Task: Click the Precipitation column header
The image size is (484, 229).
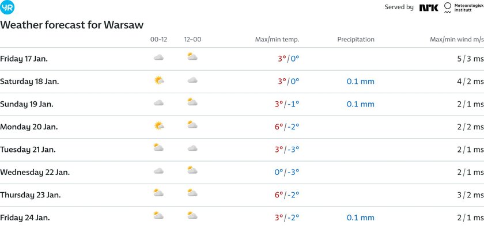Action: [x=356, y=40]
